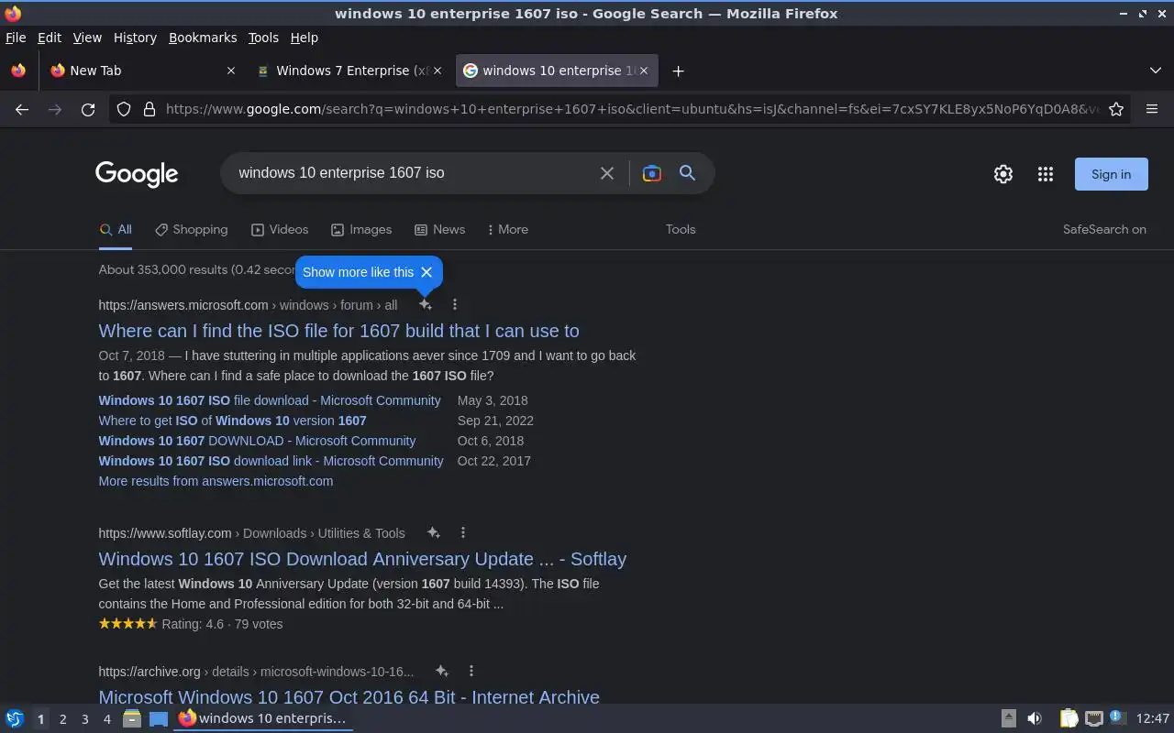The image size is (1174, 733).
Task: Open the Edit menu
Action: tap(50, 38)
